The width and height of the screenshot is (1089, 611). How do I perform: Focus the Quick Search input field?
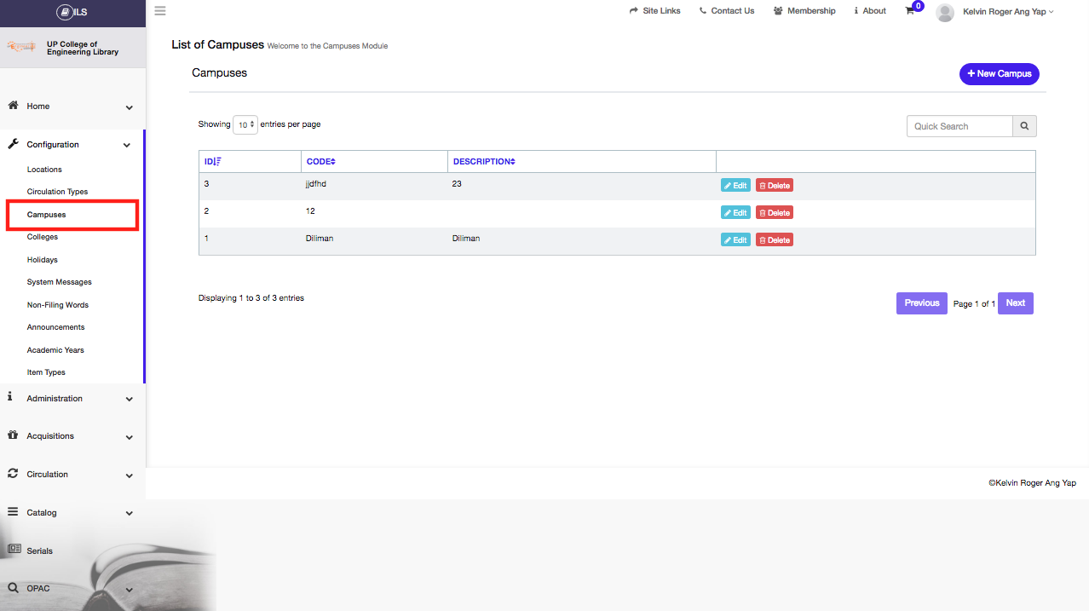pos(959,126)
